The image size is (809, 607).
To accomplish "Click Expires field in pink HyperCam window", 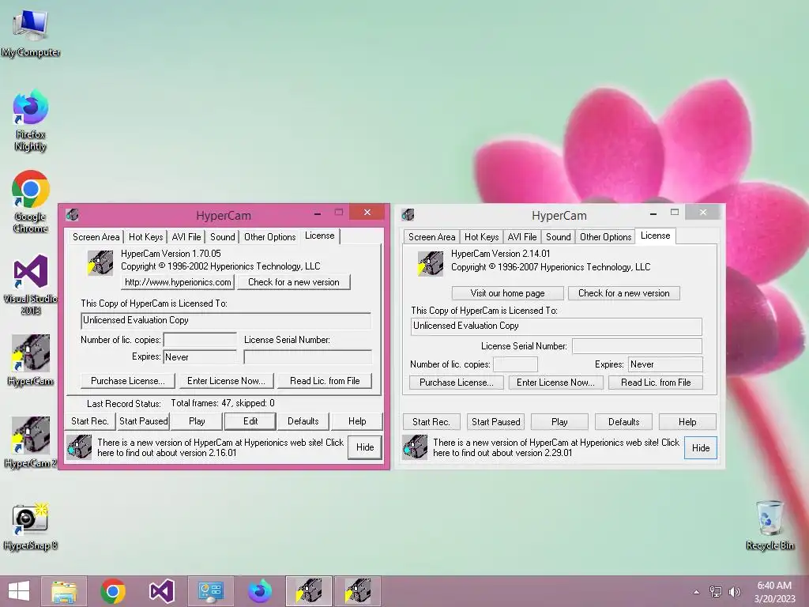I will tap(200, 357).
